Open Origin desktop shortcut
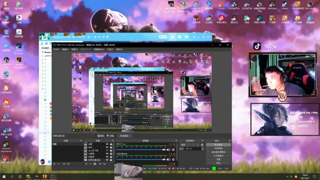Viewport: 320px width, 180px height. [222, 6]
